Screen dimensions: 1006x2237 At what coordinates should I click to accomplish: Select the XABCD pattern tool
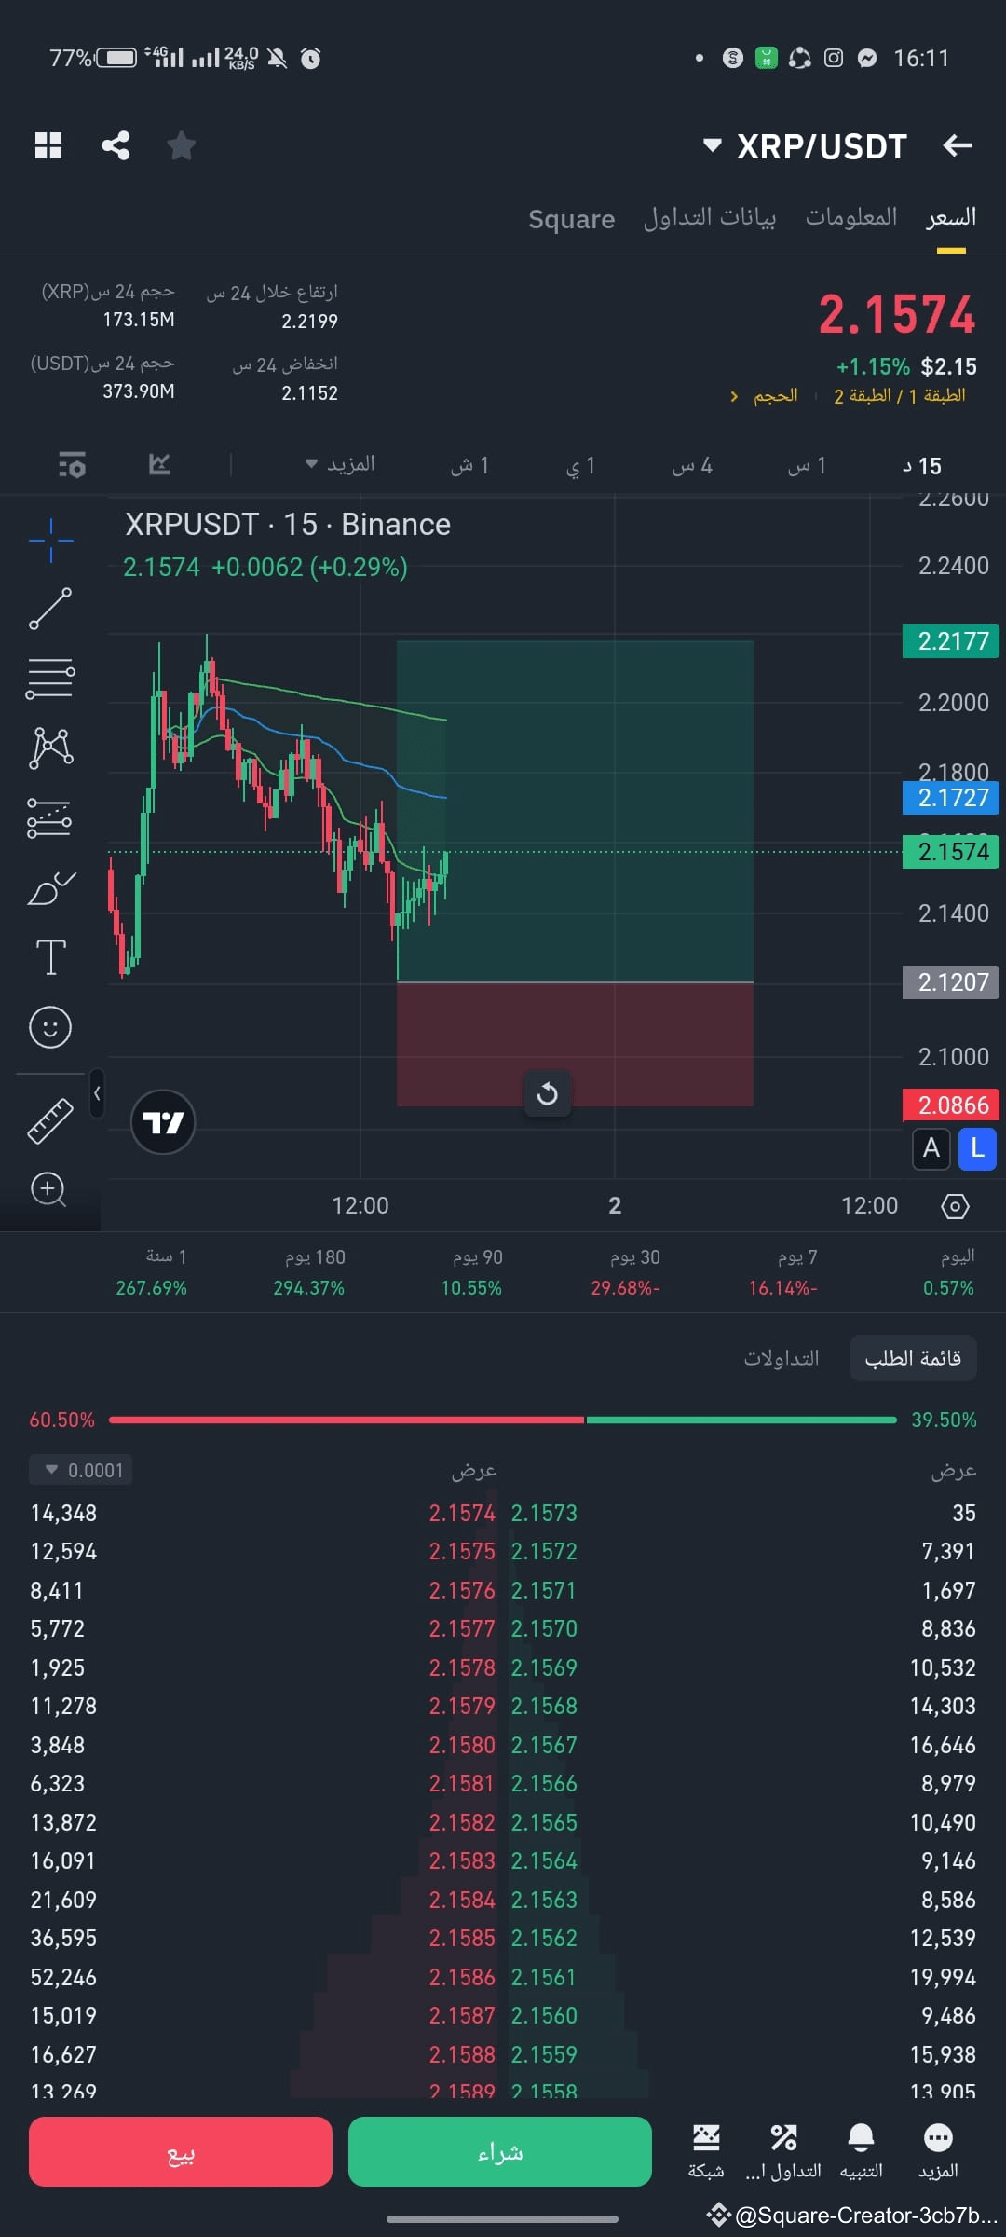point(51,748)
